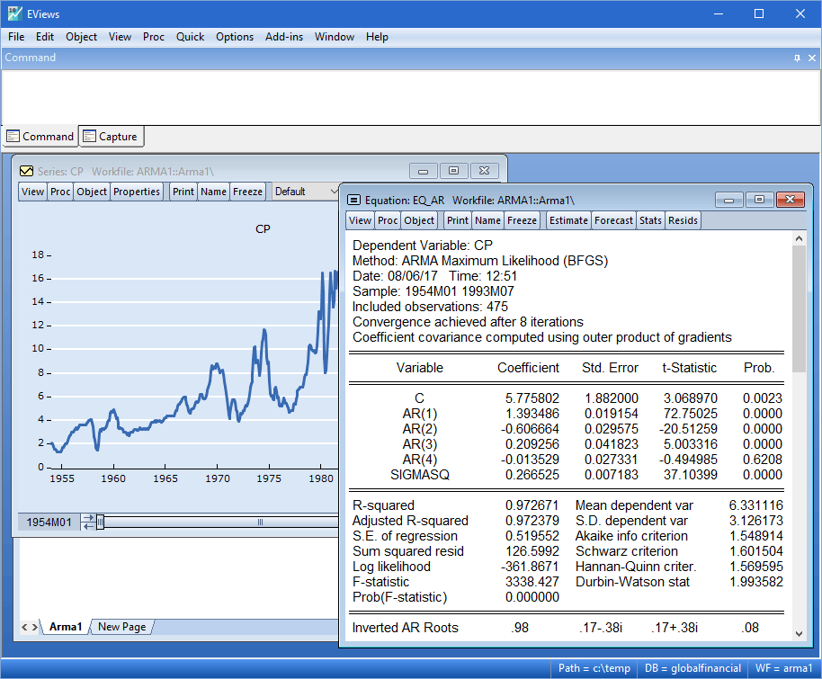Pin the Command pane with the pushpin icon
The height and width of the screenshot is (679, 822).
(x=797, y=58)
